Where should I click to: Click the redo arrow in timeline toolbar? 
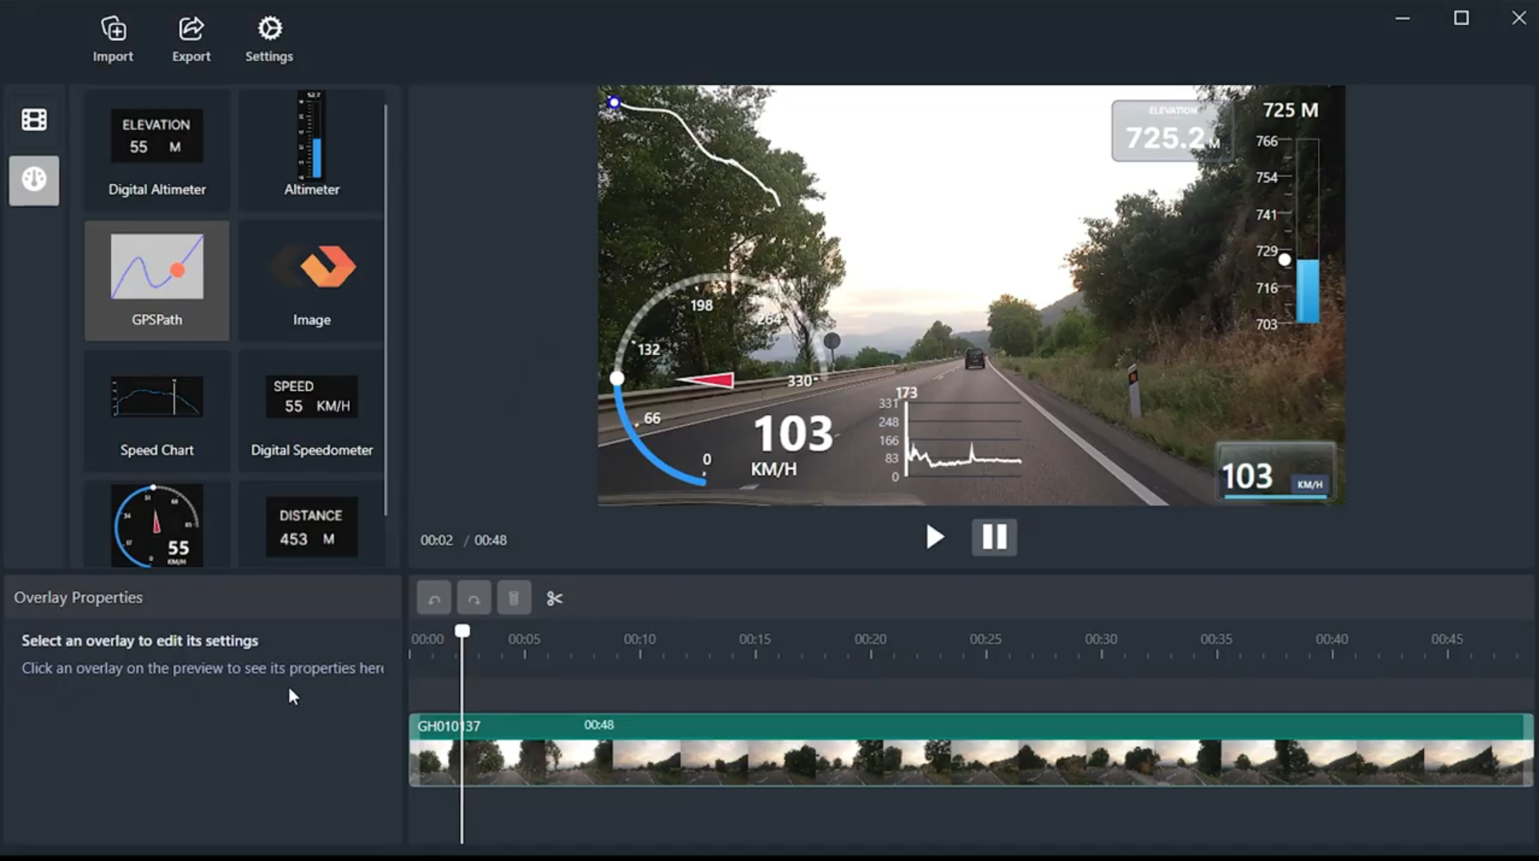click(x=474, y=598)
